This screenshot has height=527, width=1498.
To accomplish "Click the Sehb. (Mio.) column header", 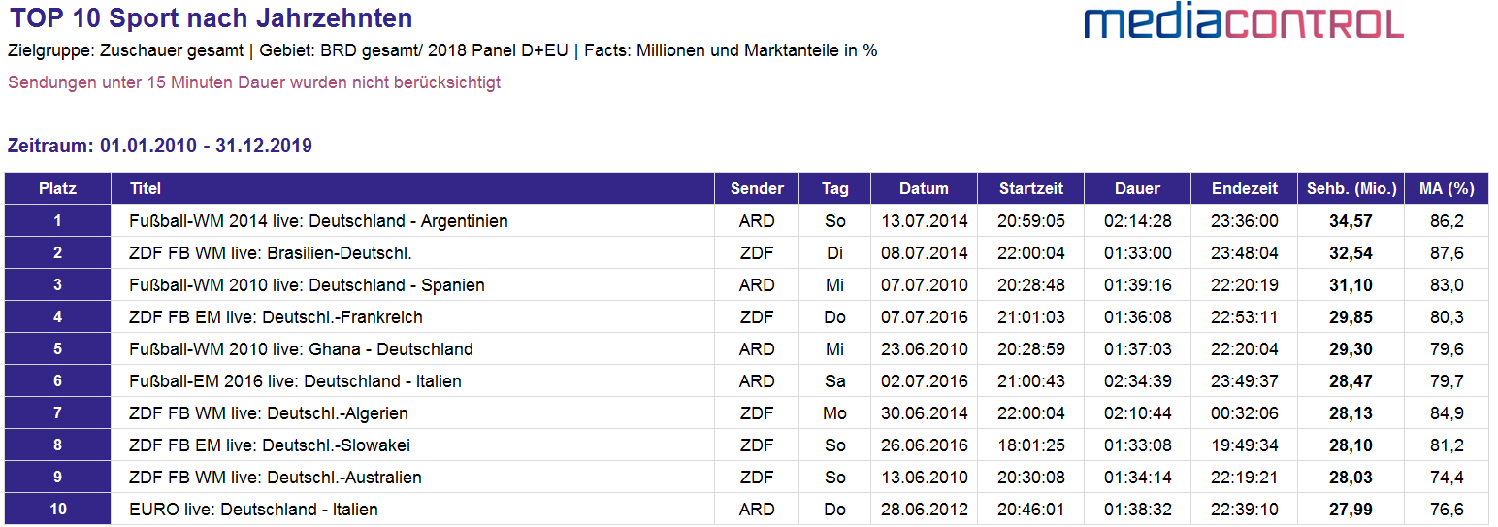I will click(1351, 188).
